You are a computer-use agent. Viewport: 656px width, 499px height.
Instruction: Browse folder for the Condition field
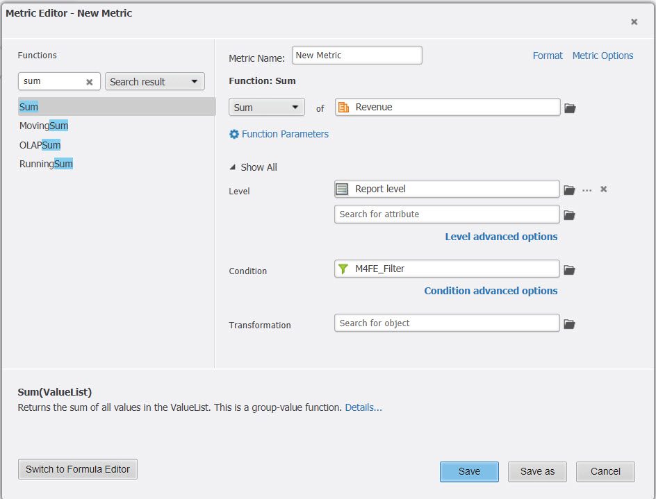(571, 269)
